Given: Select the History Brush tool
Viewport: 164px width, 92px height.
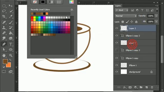Looking at the screenshot, I should (x=11, y=28).
